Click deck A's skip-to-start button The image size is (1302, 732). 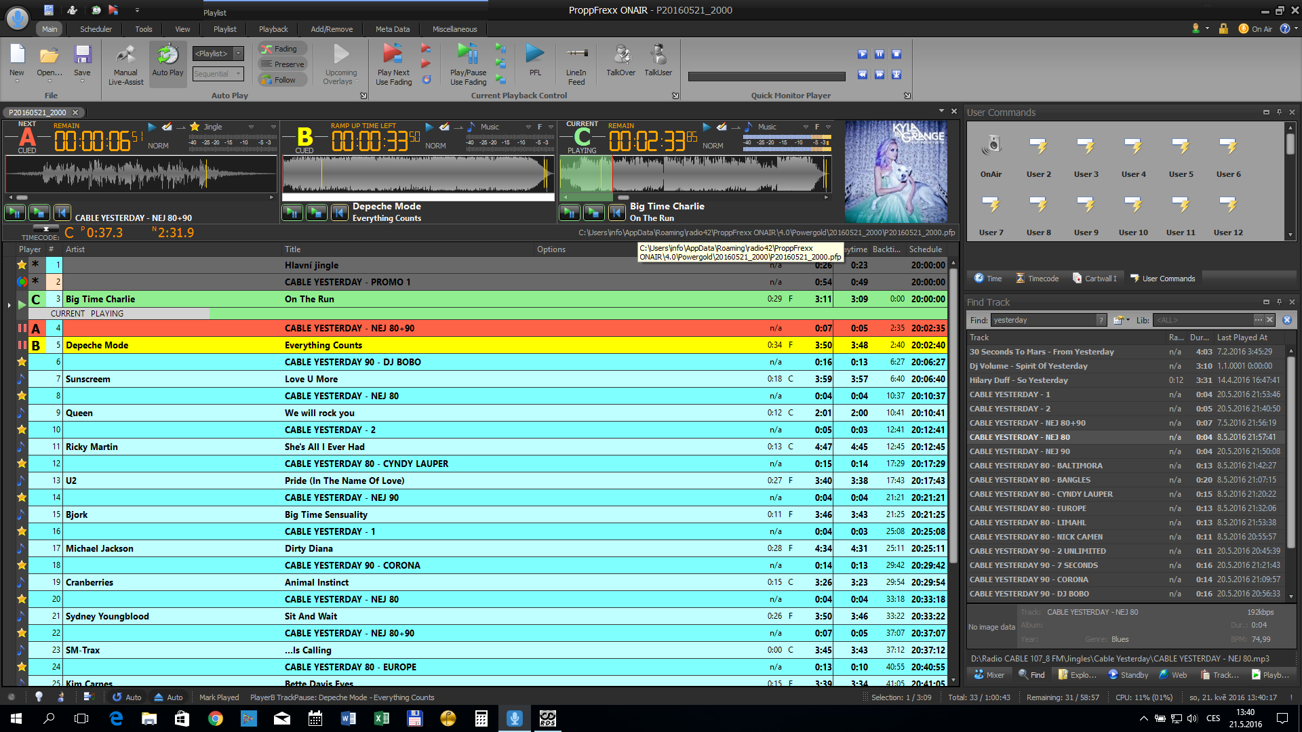[62, 213]
